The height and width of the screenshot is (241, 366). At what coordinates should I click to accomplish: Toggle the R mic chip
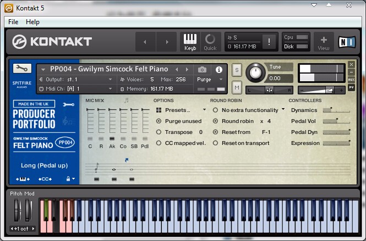[x=101, y=139]
